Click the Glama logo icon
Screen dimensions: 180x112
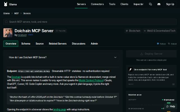[6, 4]
